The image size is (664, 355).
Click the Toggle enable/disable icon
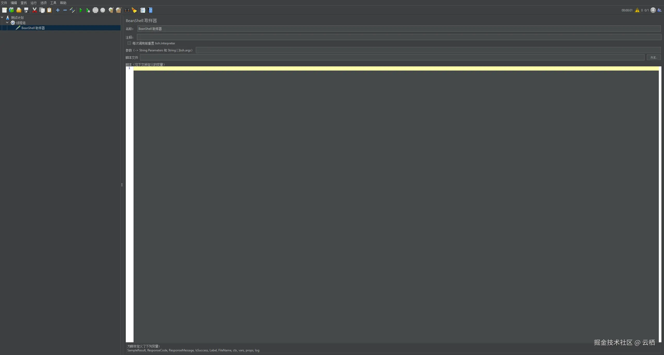72,10
